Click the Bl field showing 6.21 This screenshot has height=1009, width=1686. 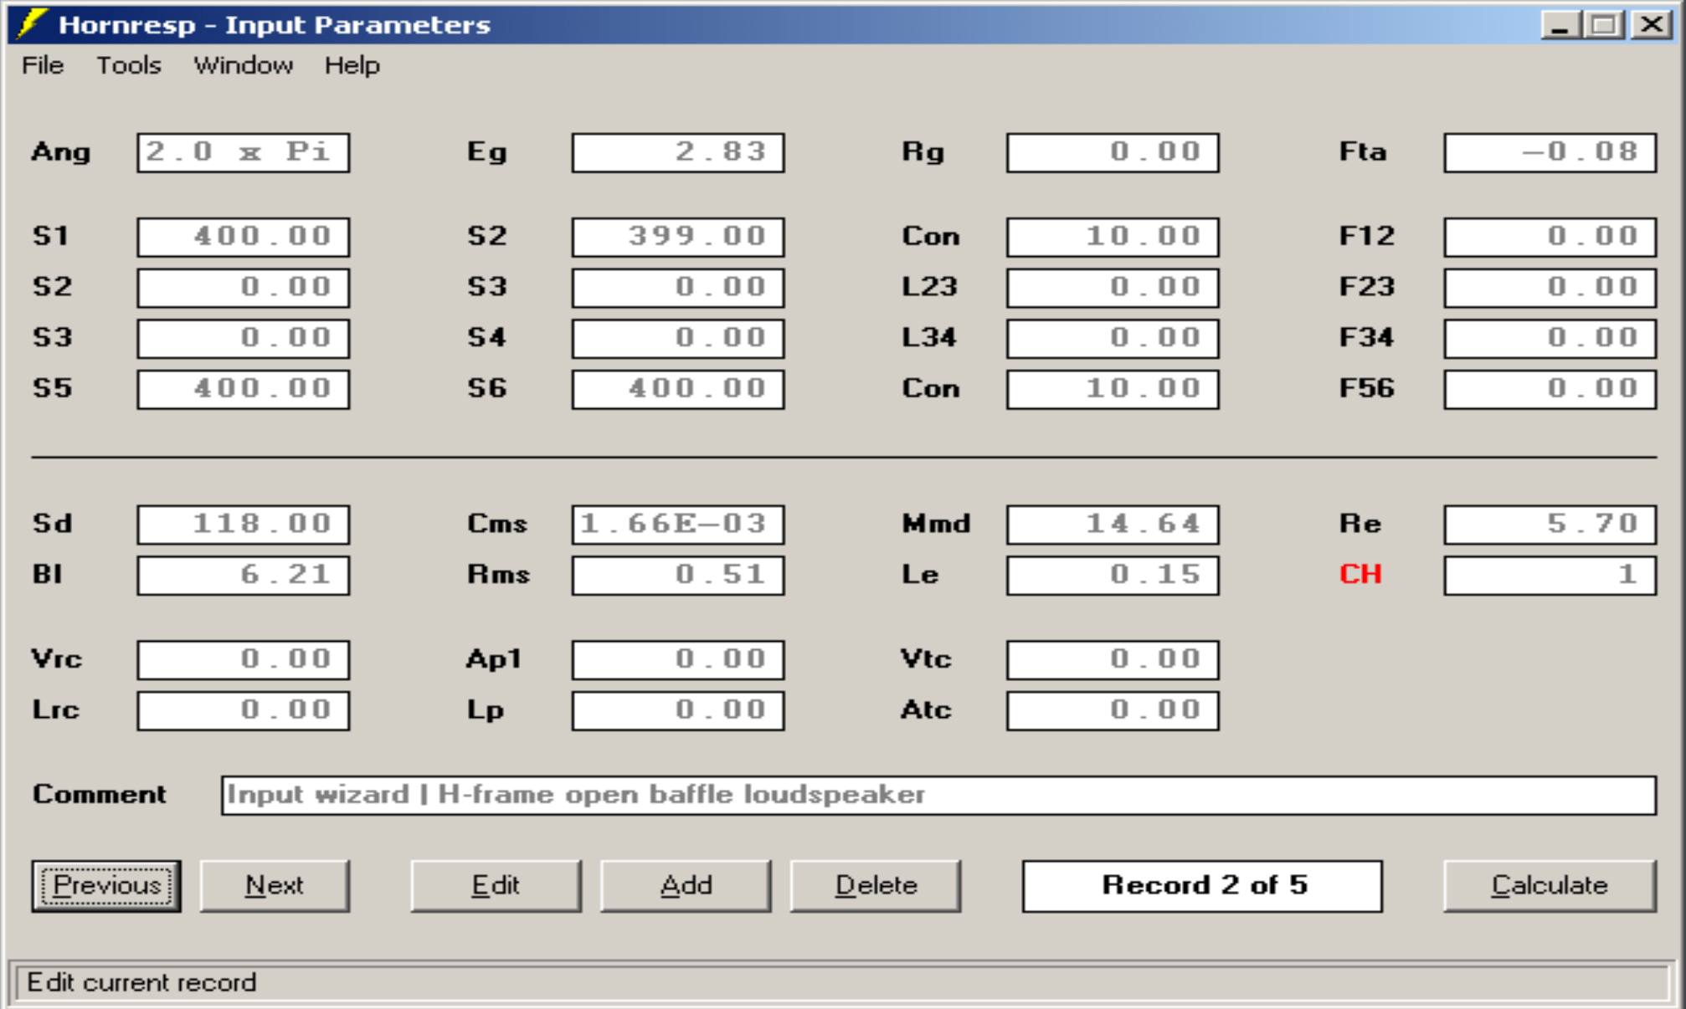(244, 575)
